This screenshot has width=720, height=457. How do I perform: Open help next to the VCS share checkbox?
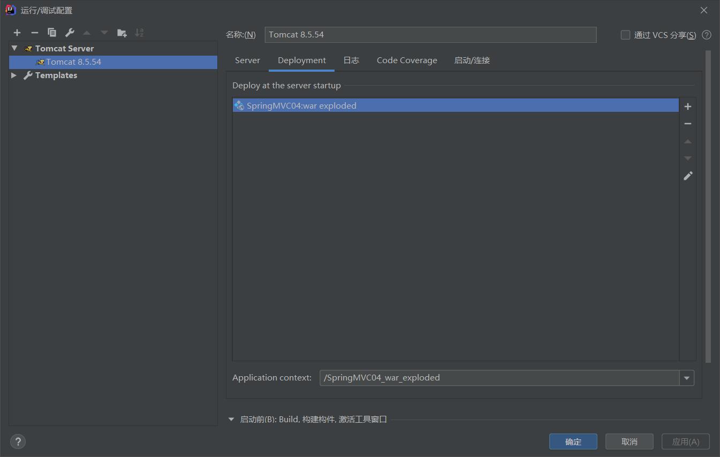[707, 35]
